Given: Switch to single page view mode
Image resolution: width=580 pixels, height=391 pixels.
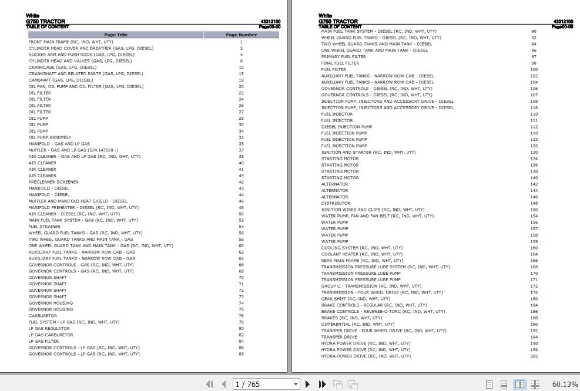Looking at the screenshot, I should pos(490,384).
